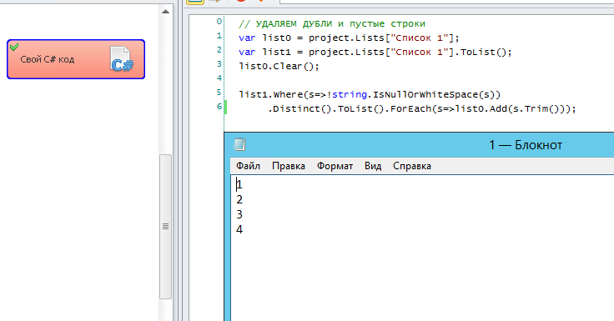Image resolution: width=614 pixels, height=321 pixels.
Task: Click the scroll-up arrow of left panel
Action: pyautogui.click(x=166, y=12)
